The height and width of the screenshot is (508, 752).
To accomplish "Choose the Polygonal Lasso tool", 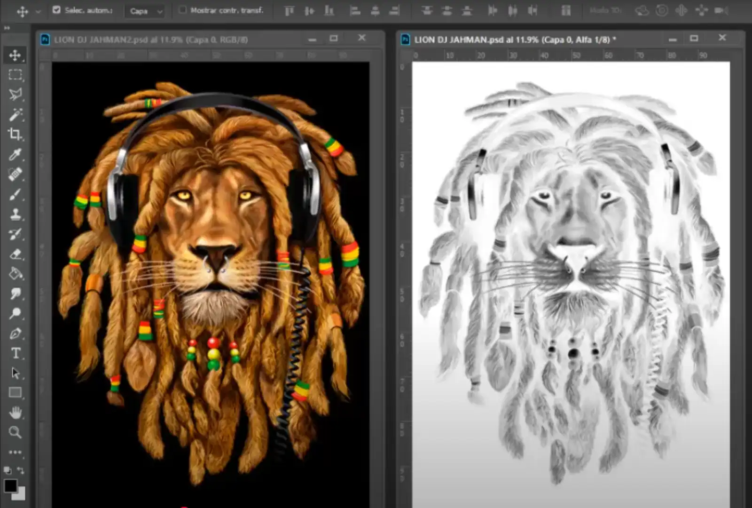I will coord(15,95).
